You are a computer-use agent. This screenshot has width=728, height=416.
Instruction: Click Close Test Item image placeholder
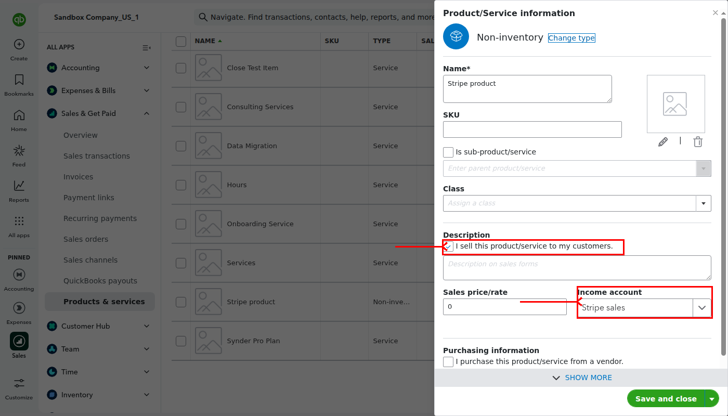209,68
